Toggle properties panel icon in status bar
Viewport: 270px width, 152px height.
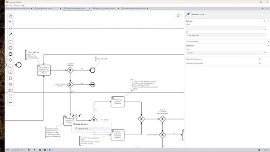point(259,150)
